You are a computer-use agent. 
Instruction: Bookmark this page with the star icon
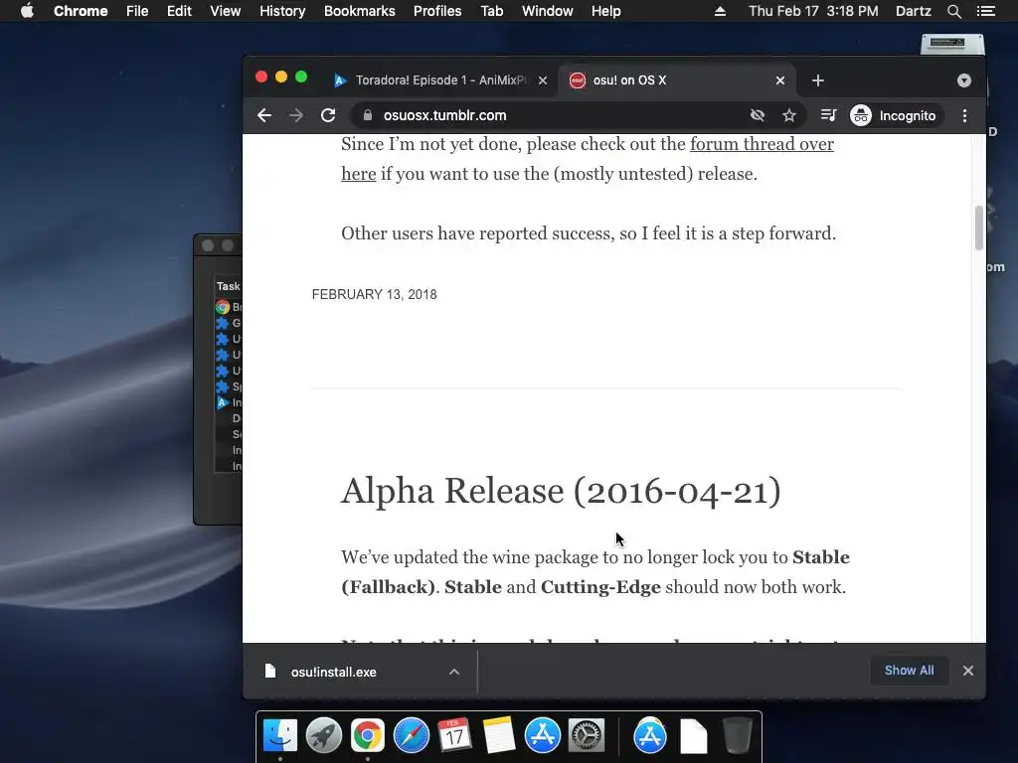point(788,115)
